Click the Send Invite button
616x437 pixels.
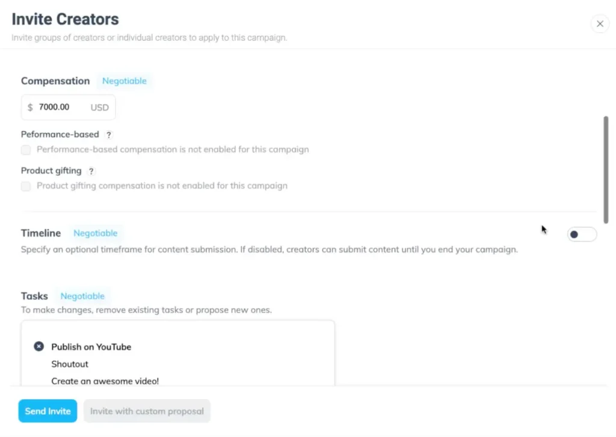click(48, 411)
